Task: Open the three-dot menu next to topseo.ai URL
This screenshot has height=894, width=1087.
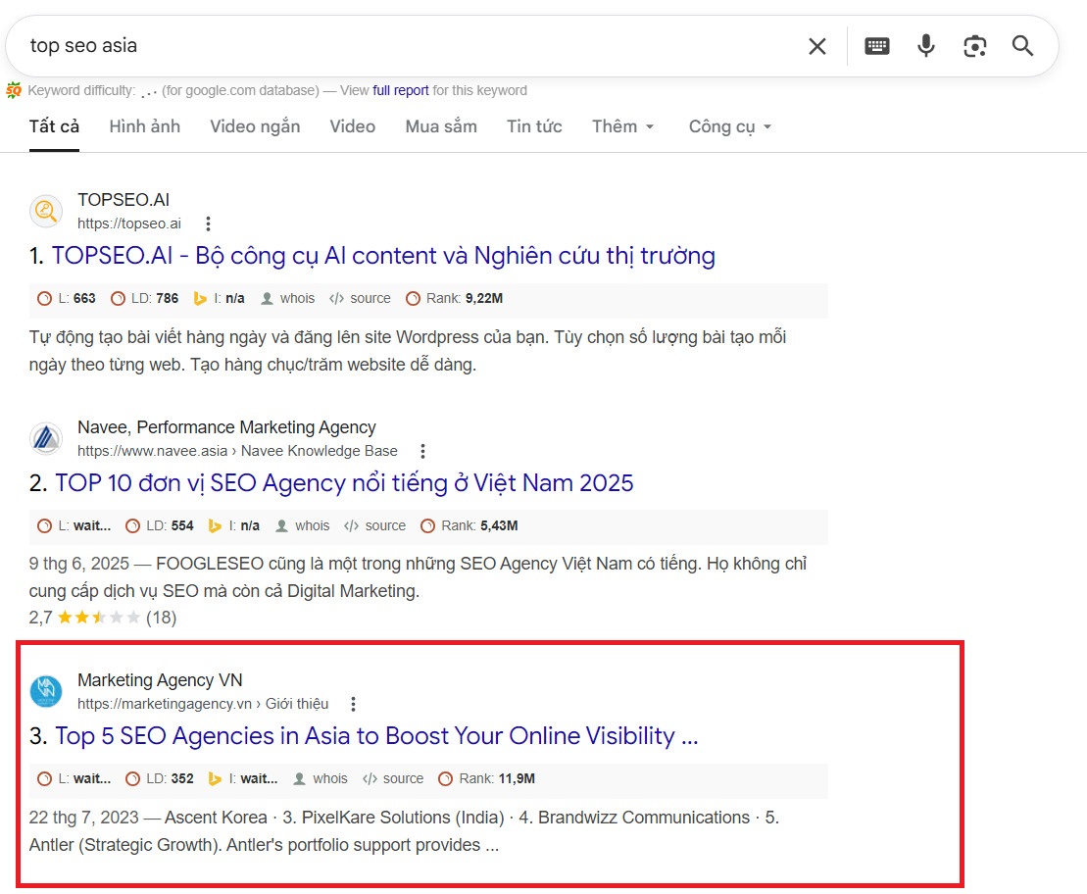Action: click(208, 223)
